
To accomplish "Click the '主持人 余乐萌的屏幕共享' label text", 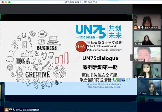I will click(x=28, y=110).
